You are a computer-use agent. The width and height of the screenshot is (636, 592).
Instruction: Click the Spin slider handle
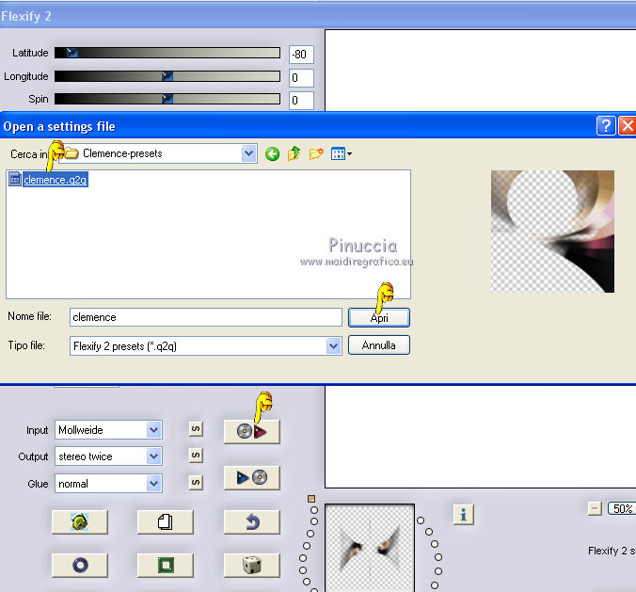tap(167, 99)
